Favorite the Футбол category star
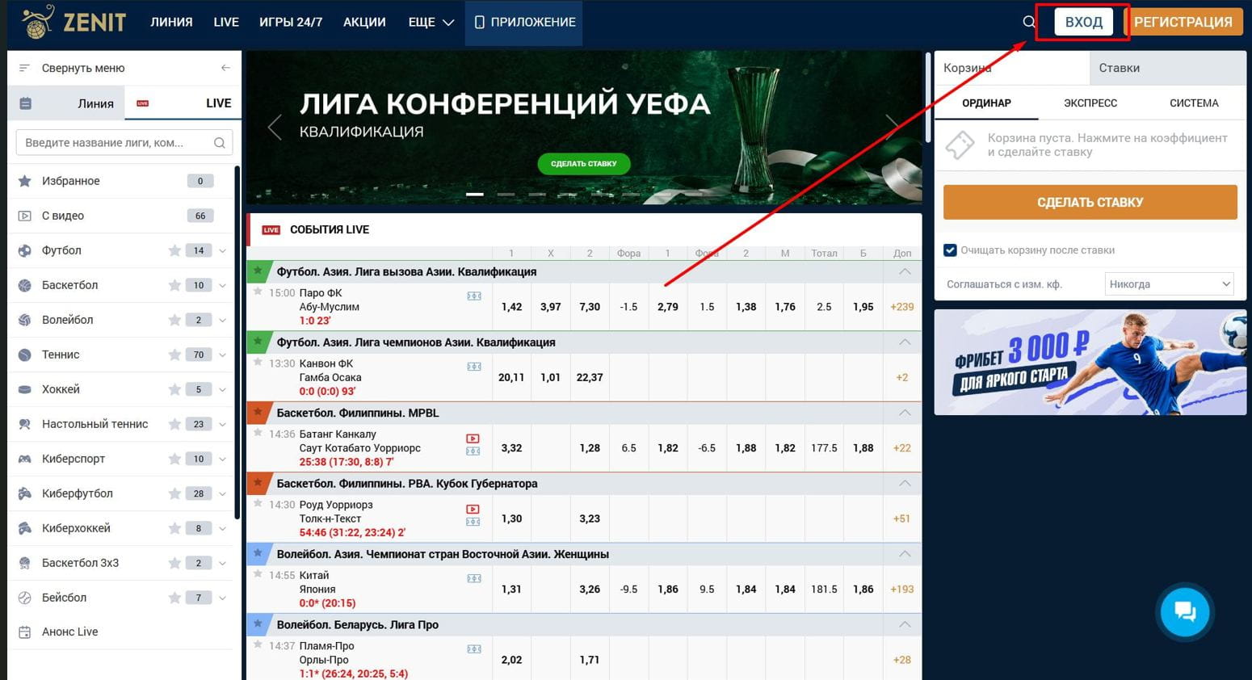Screen dimensions: 1252x680 174,250
